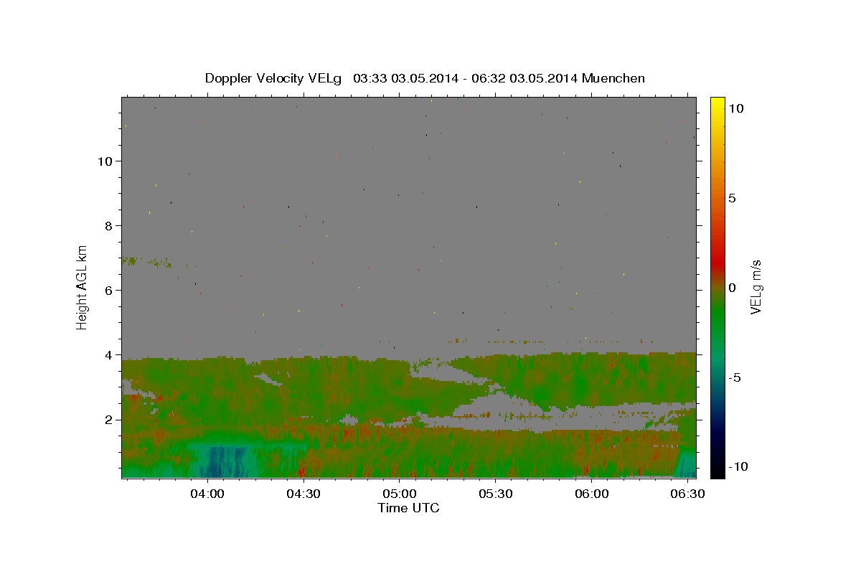
Task: Click the "Time UTC" axis label
Action: [x=408, y=508]
